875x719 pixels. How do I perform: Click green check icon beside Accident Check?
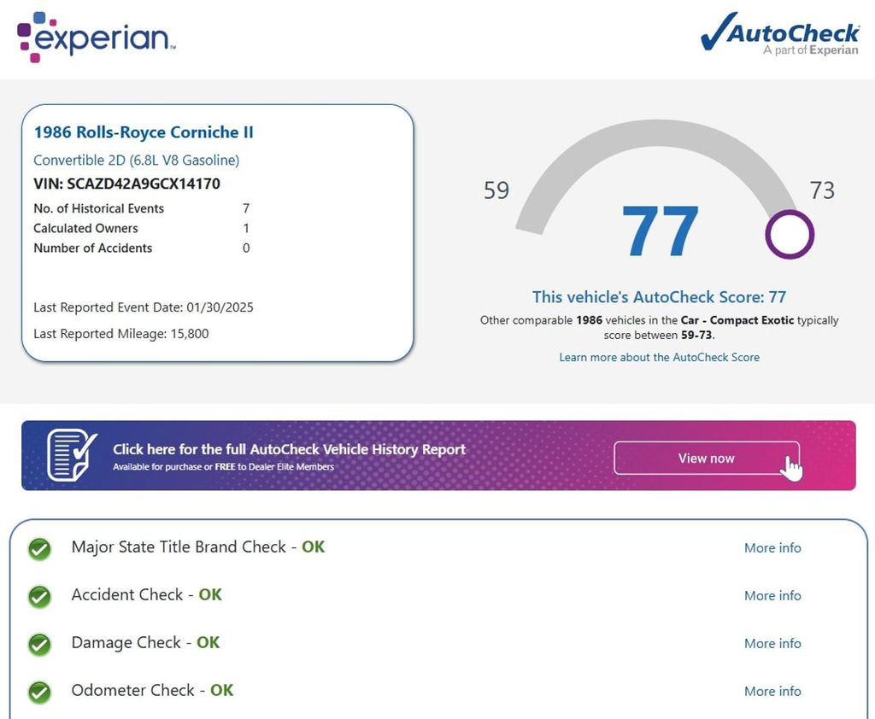pos(39,596)
